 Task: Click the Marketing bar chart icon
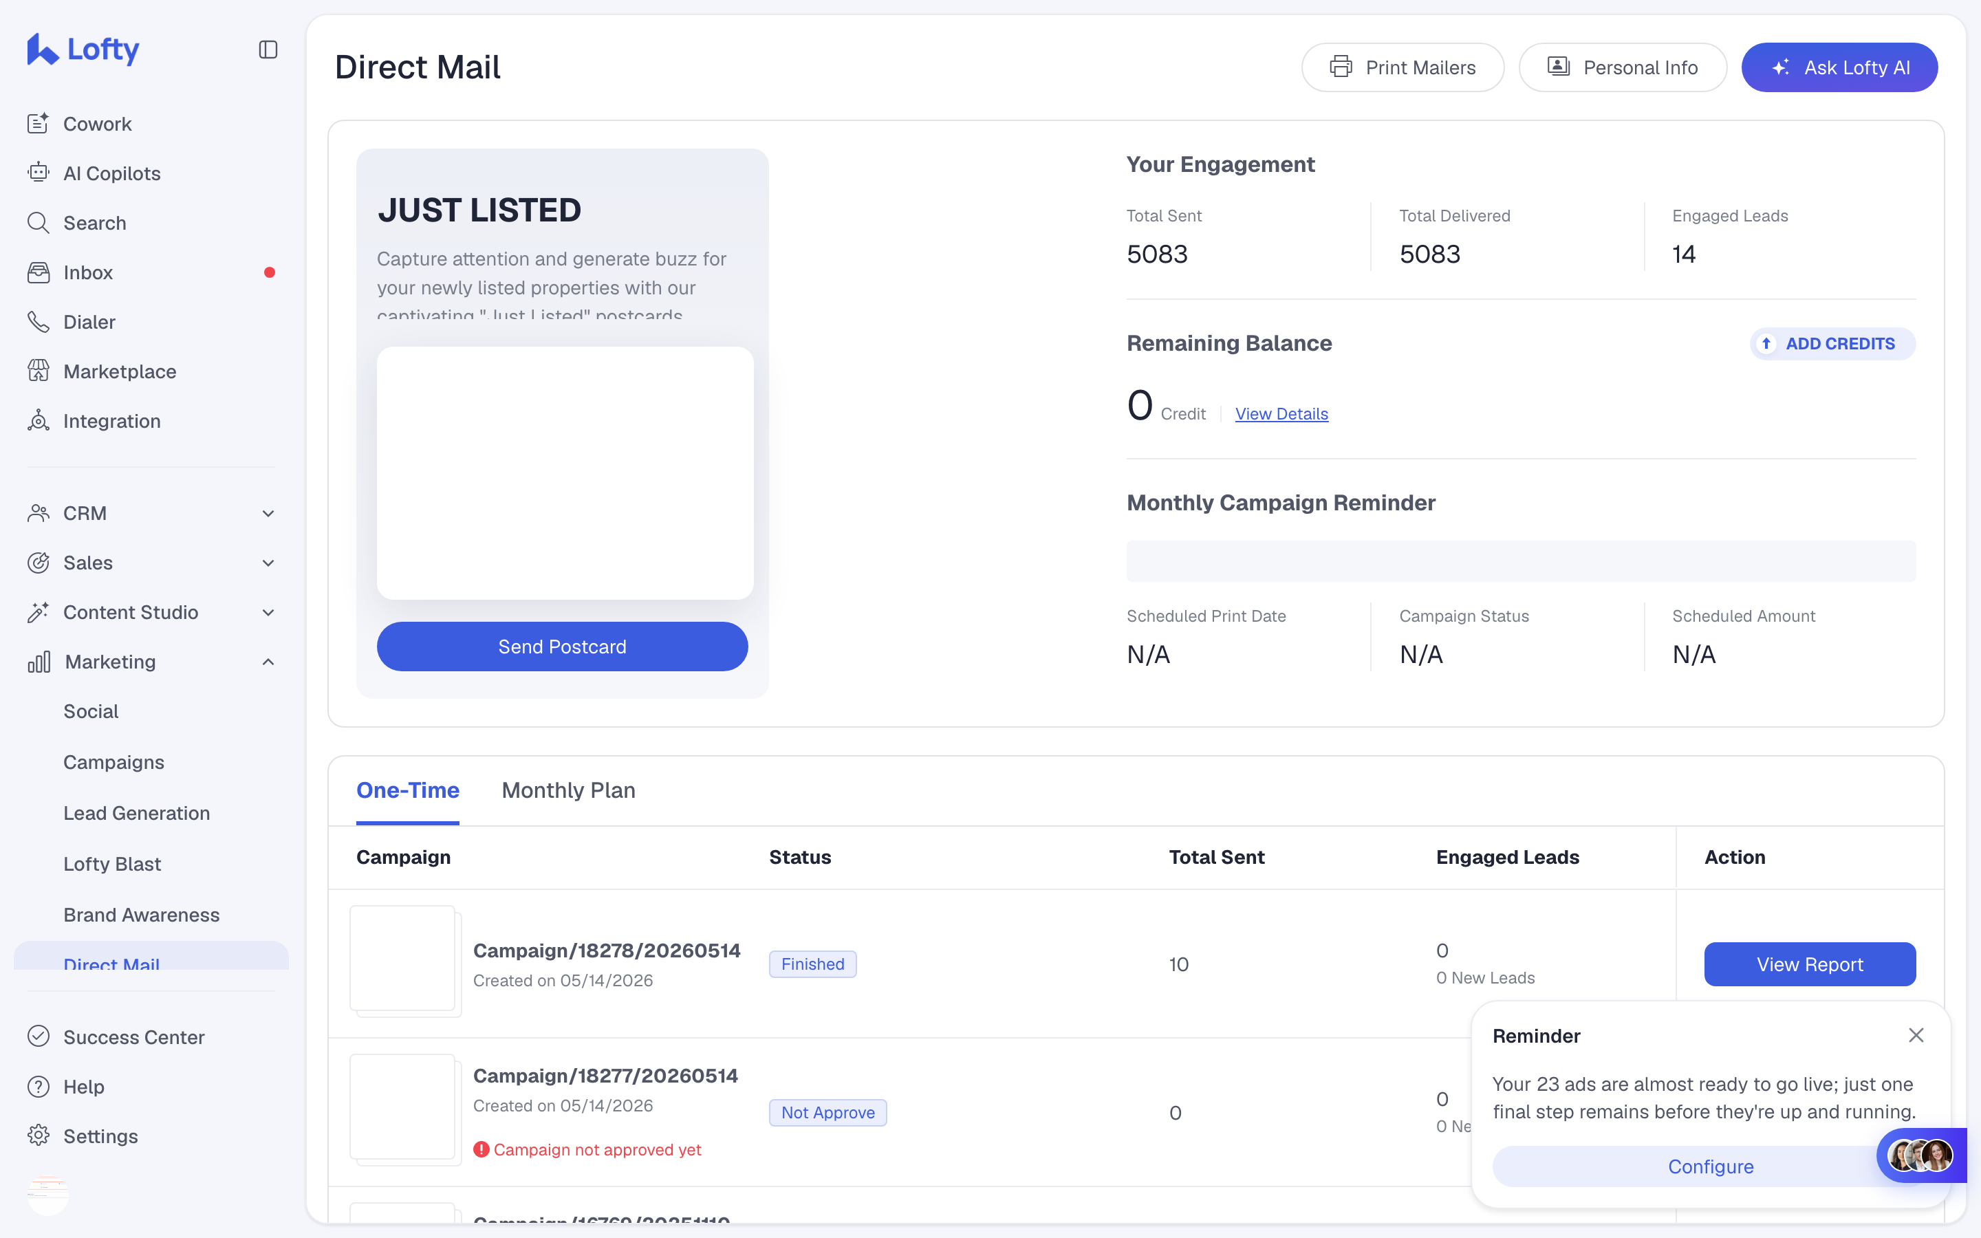click(x=39, y=662)
